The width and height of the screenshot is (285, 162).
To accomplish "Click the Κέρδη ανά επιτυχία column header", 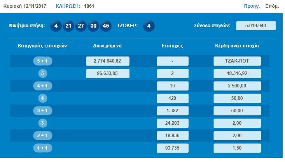I will point(237,46).
